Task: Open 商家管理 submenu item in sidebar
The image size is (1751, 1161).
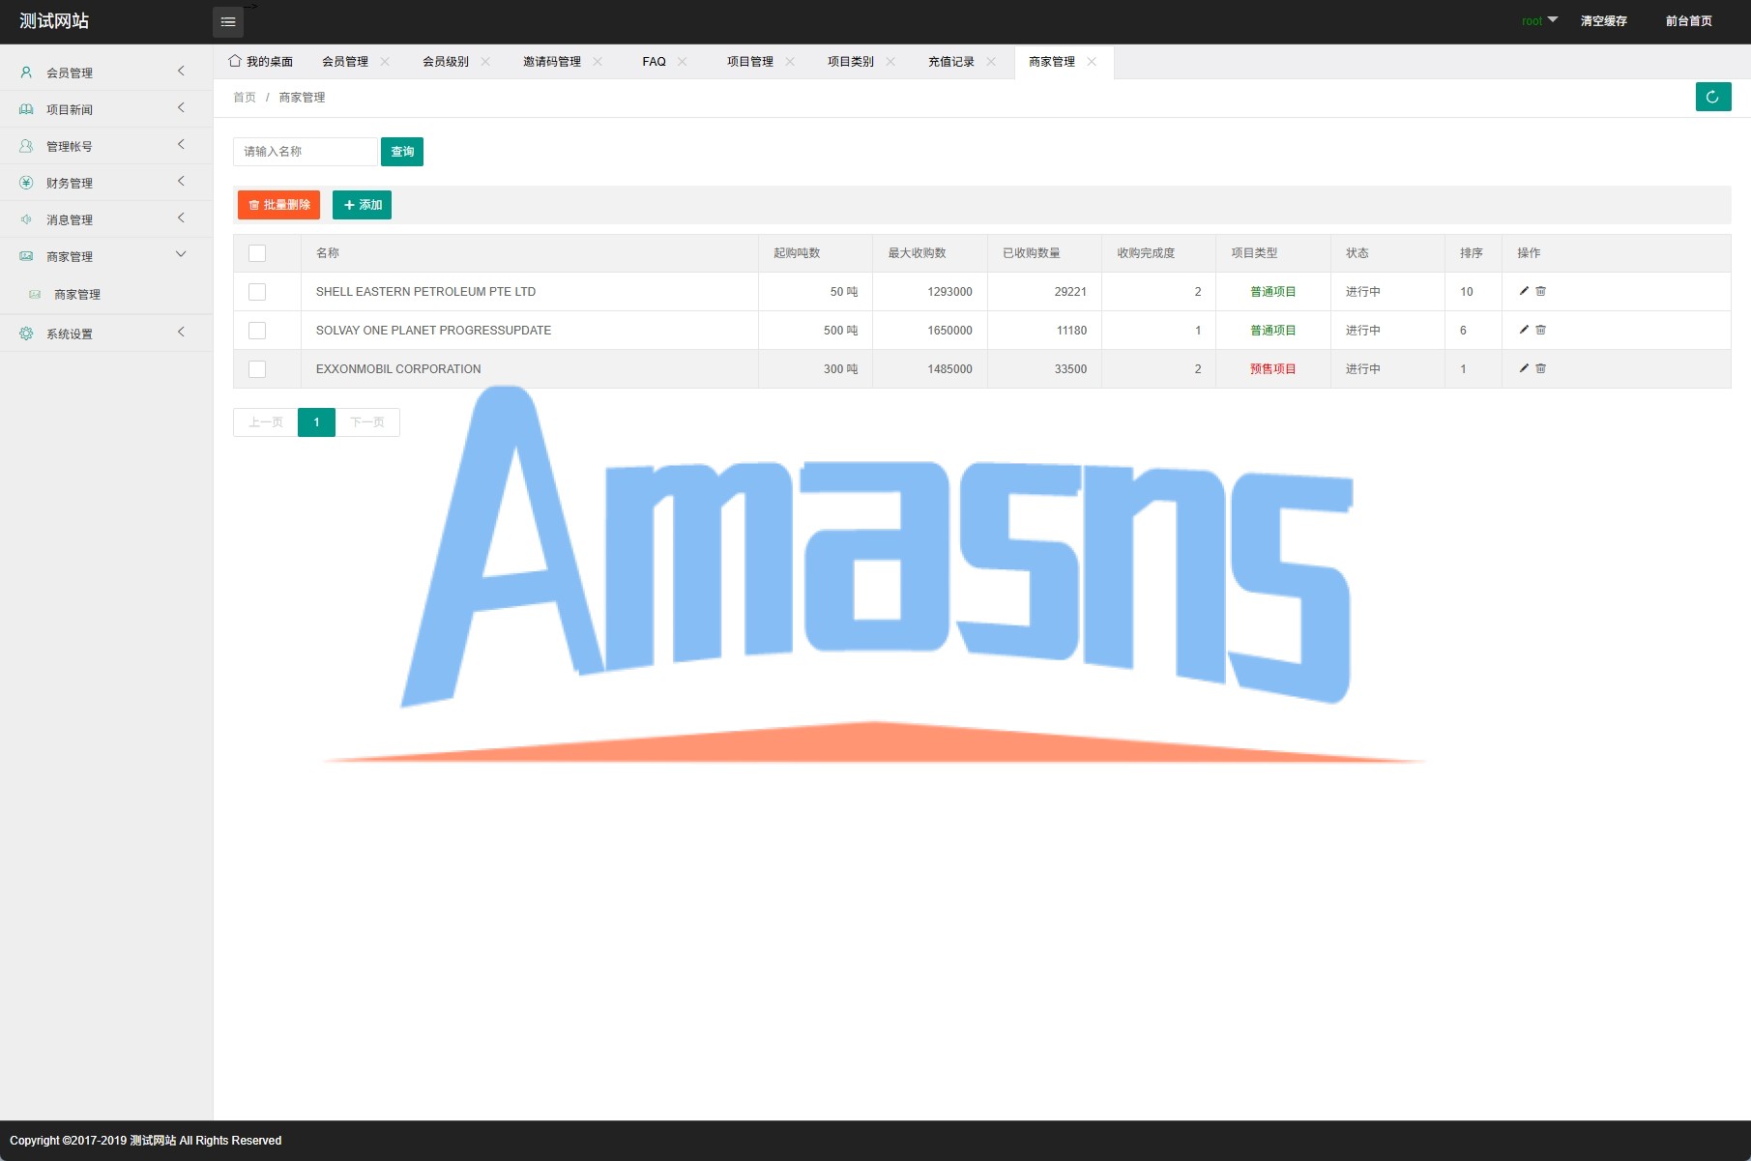Action: [77, 295]
